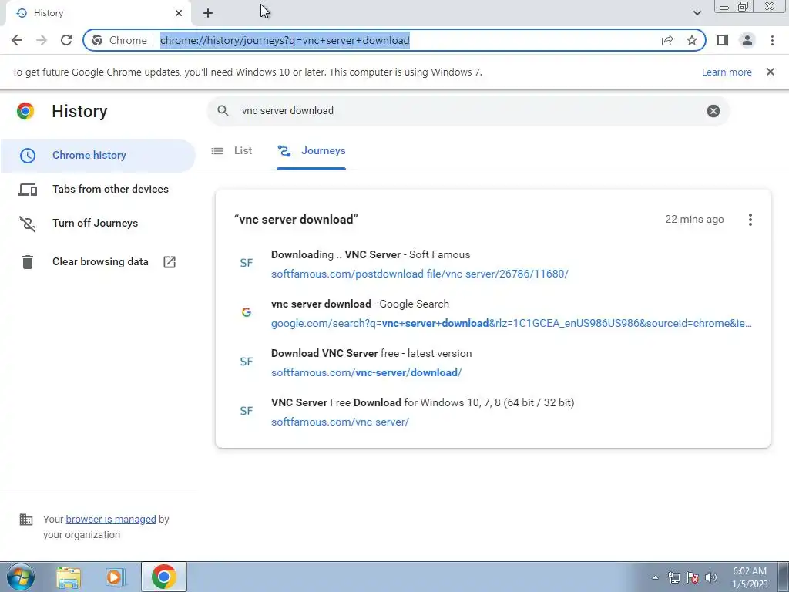Click the external link icon beside Clear browsing data

coord(170,262)
